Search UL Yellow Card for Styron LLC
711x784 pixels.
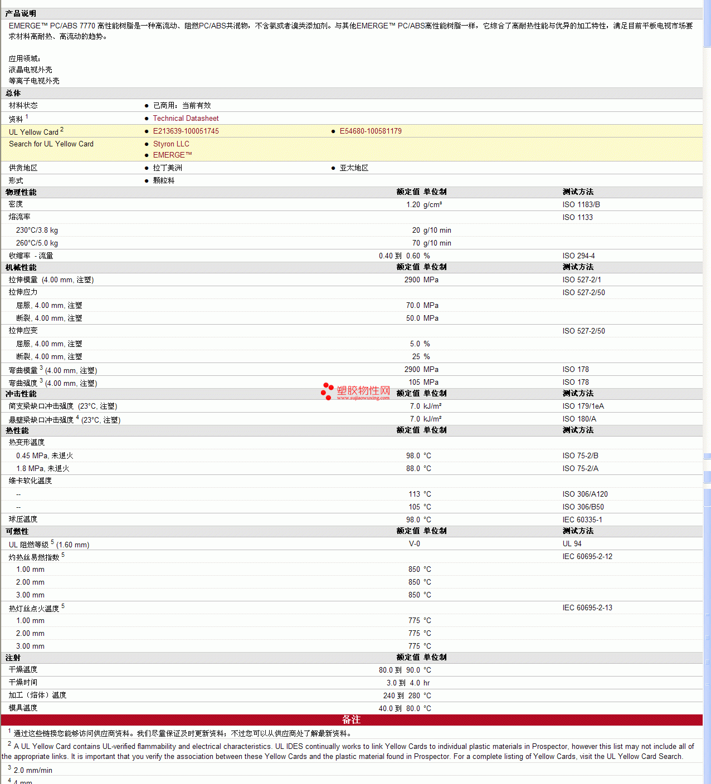click(x=171, y=144)
